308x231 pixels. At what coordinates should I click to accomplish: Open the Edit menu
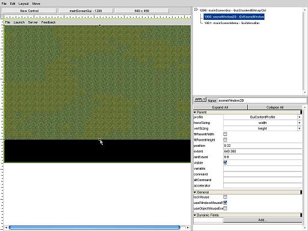(13, 4)
